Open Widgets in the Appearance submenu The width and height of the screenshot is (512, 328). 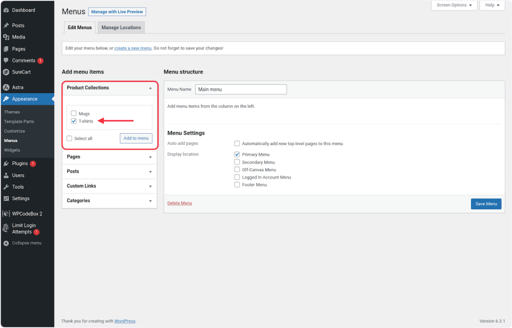tap(12, 150)
